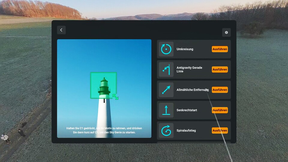288x162 pixels.
Task: Pick the Spiralaufstieg spiral icon
Action: [x=166, y=130]
